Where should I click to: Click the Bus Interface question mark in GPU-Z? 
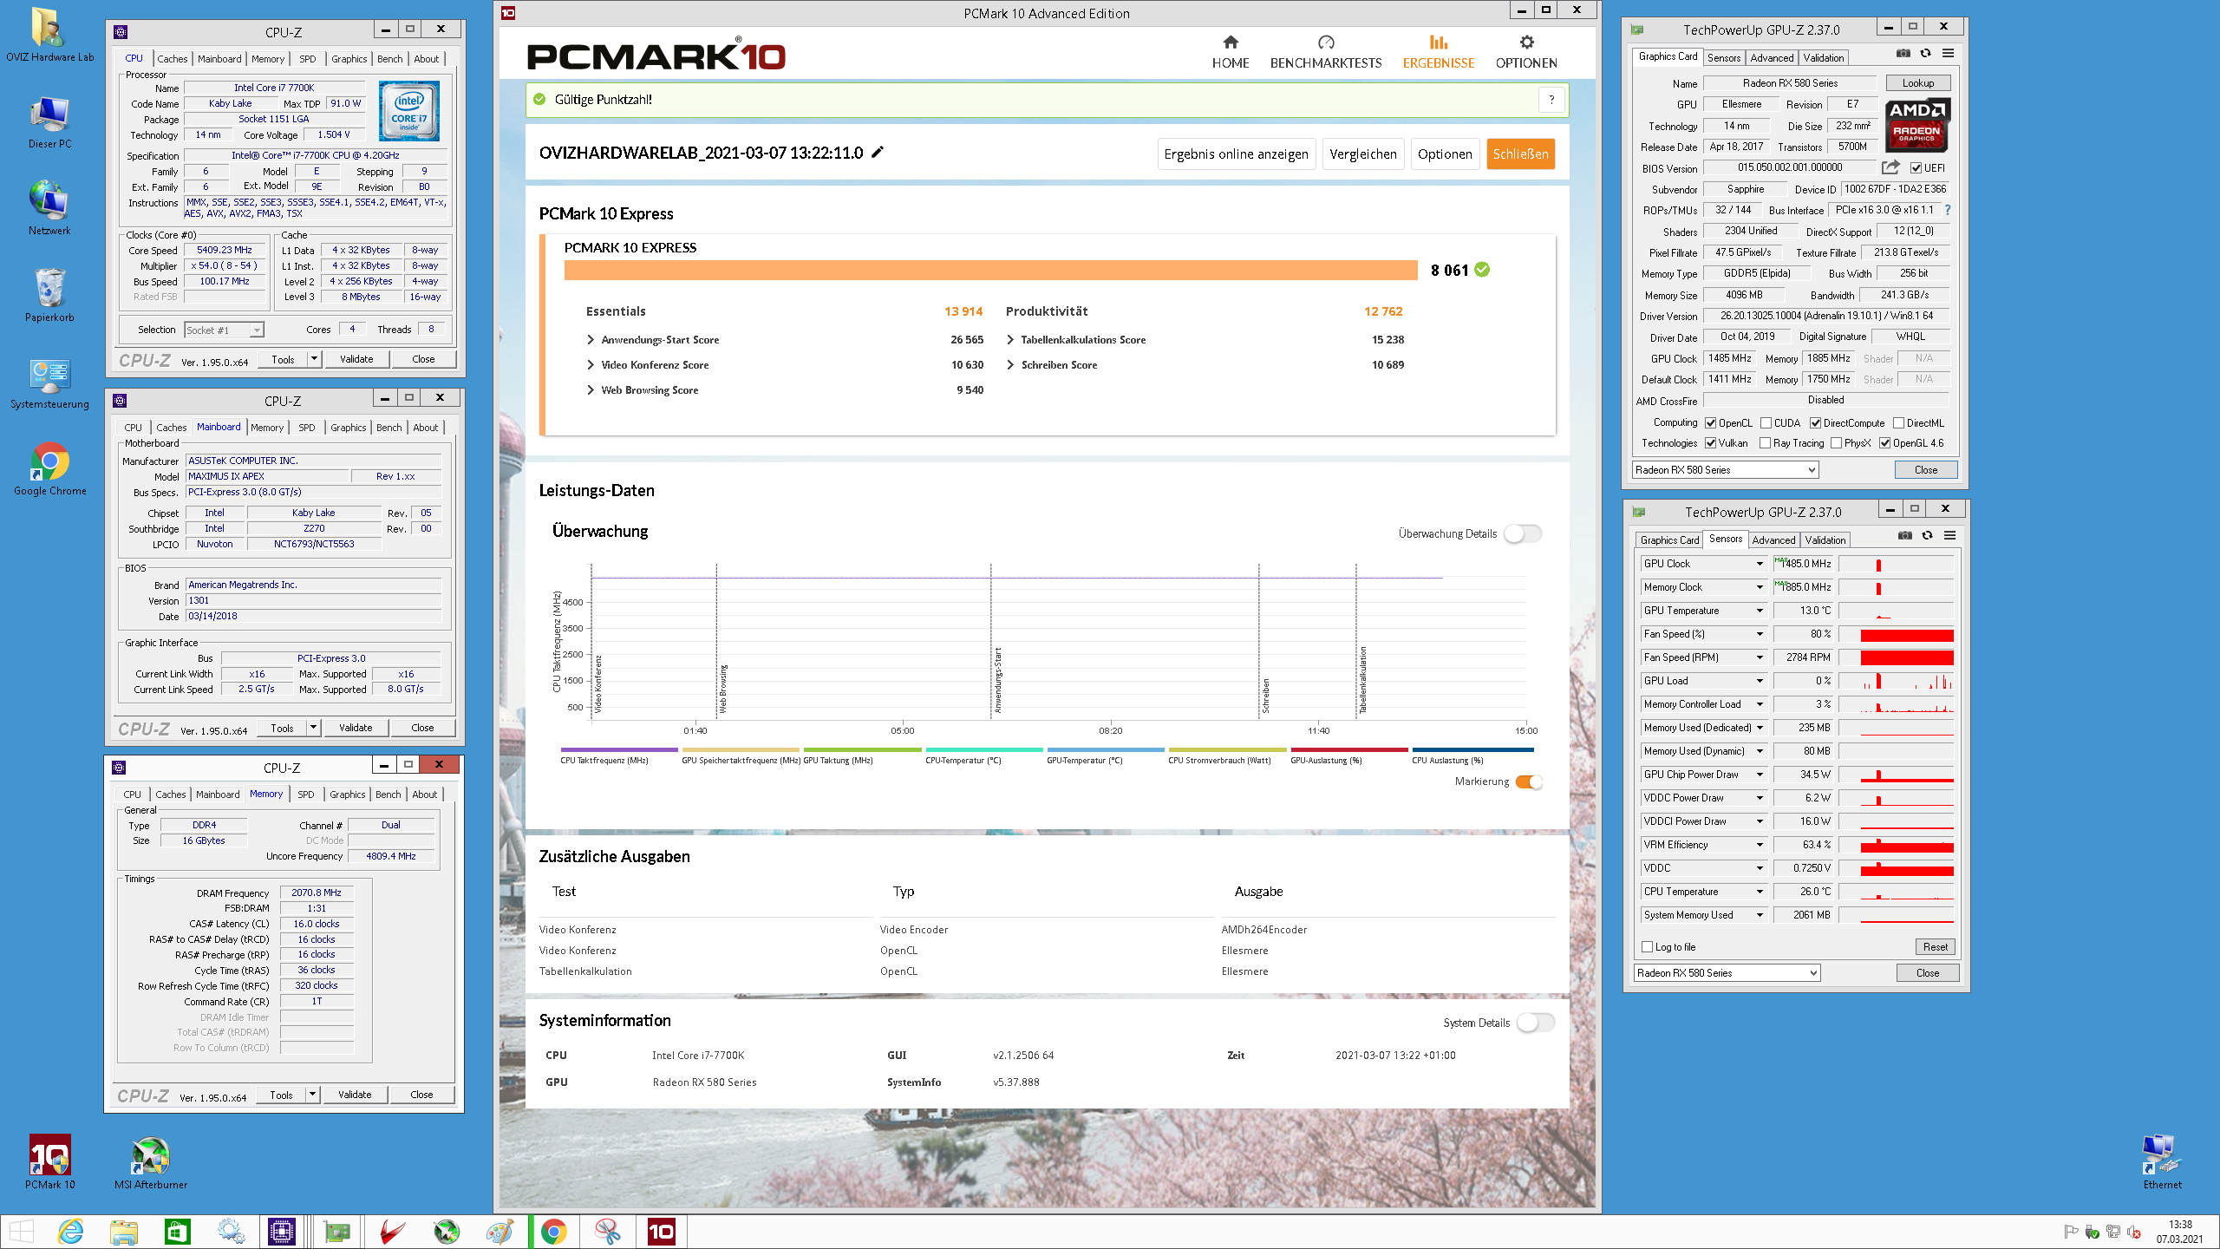pos(1948,210)
